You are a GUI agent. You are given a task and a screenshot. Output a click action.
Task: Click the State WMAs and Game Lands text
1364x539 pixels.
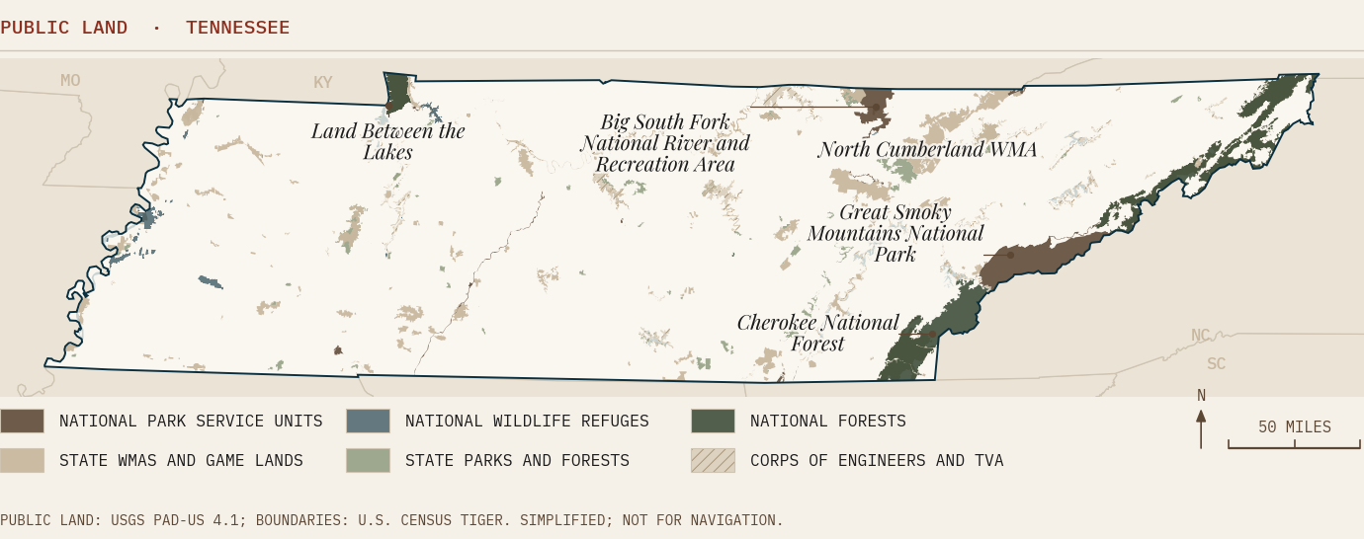181,461
